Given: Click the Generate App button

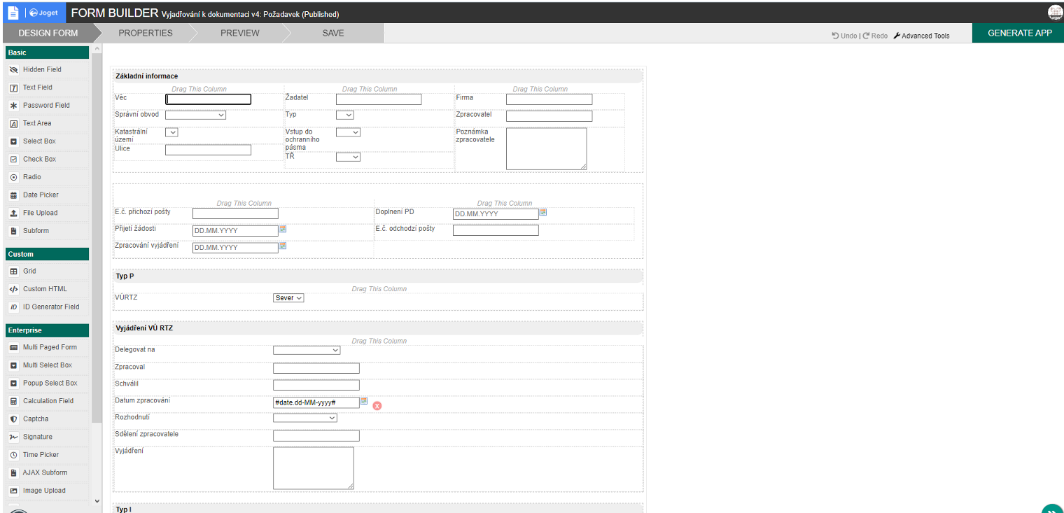Looking at the screenshot, I should 1017,32.
